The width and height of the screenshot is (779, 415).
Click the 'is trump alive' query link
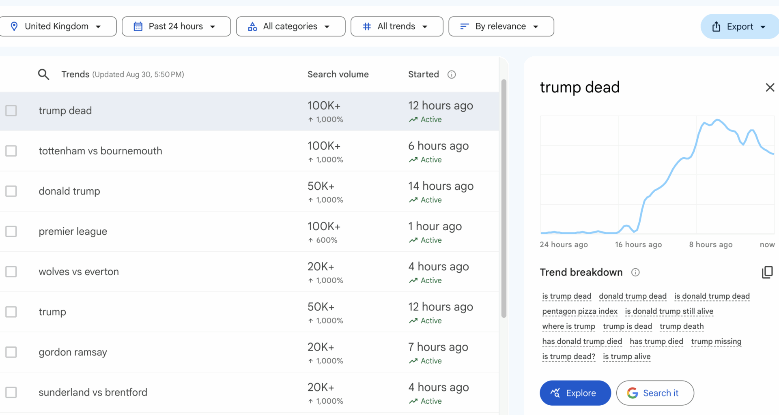pyautogui.click(x=626, y=356)
